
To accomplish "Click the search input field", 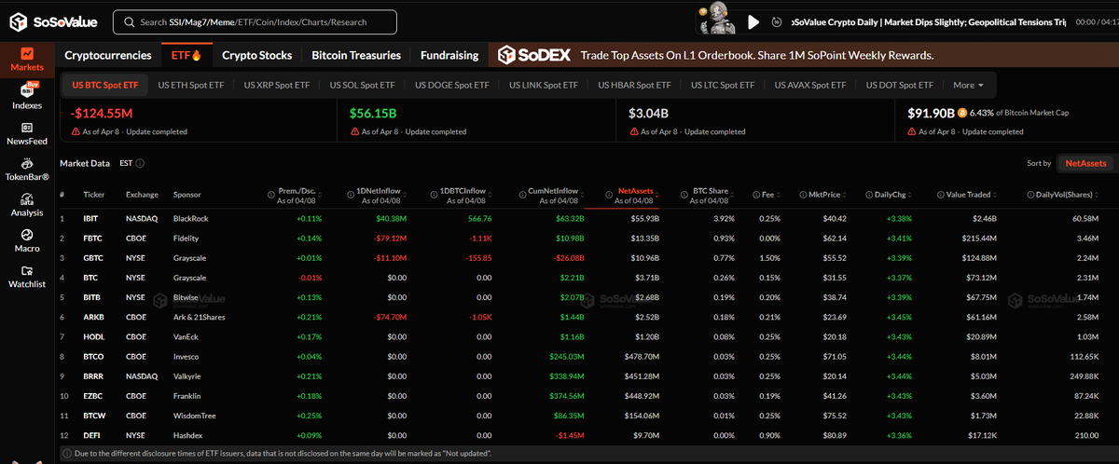I will click(255, 21).
